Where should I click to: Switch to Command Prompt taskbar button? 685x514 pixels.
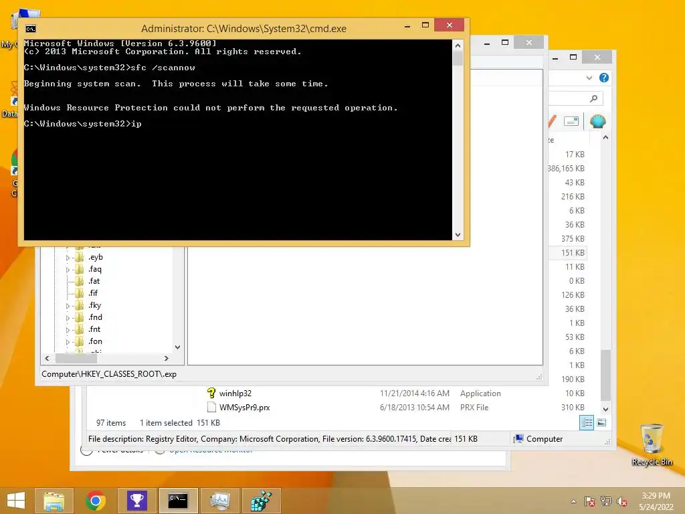pos(178,501)
